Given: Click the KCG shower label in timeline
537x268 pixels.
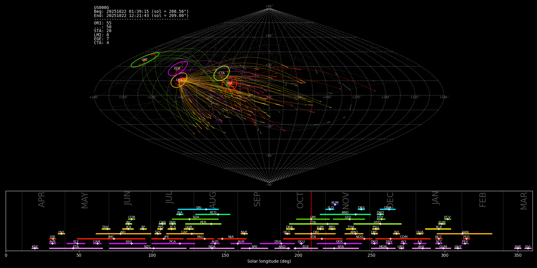Looking at the screenshot, I should [x=213, y=213].
